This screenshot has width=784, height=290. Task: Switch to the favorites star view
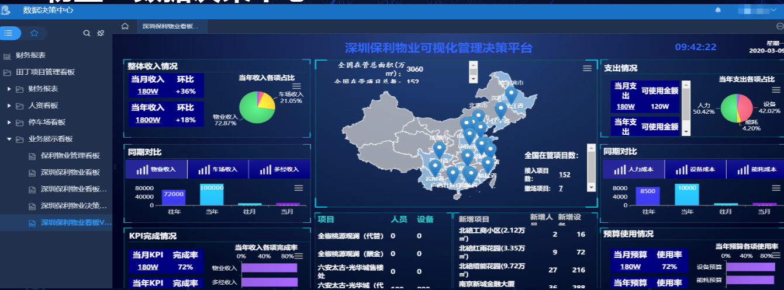click(34, 33)
